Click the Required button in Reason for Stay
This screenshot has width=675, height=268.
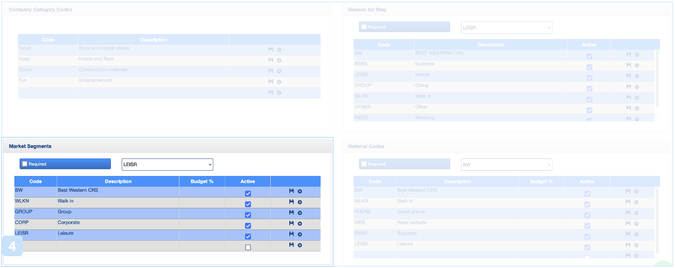pyautogui.click(x=404, y=27)
